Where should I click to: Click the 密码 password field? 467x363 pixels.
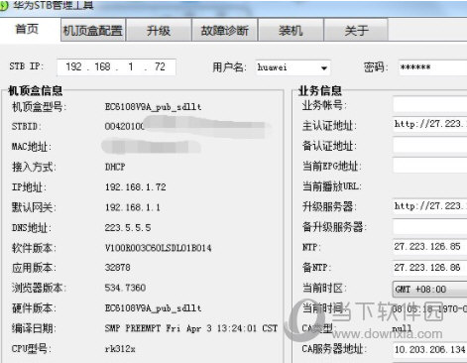432,67
